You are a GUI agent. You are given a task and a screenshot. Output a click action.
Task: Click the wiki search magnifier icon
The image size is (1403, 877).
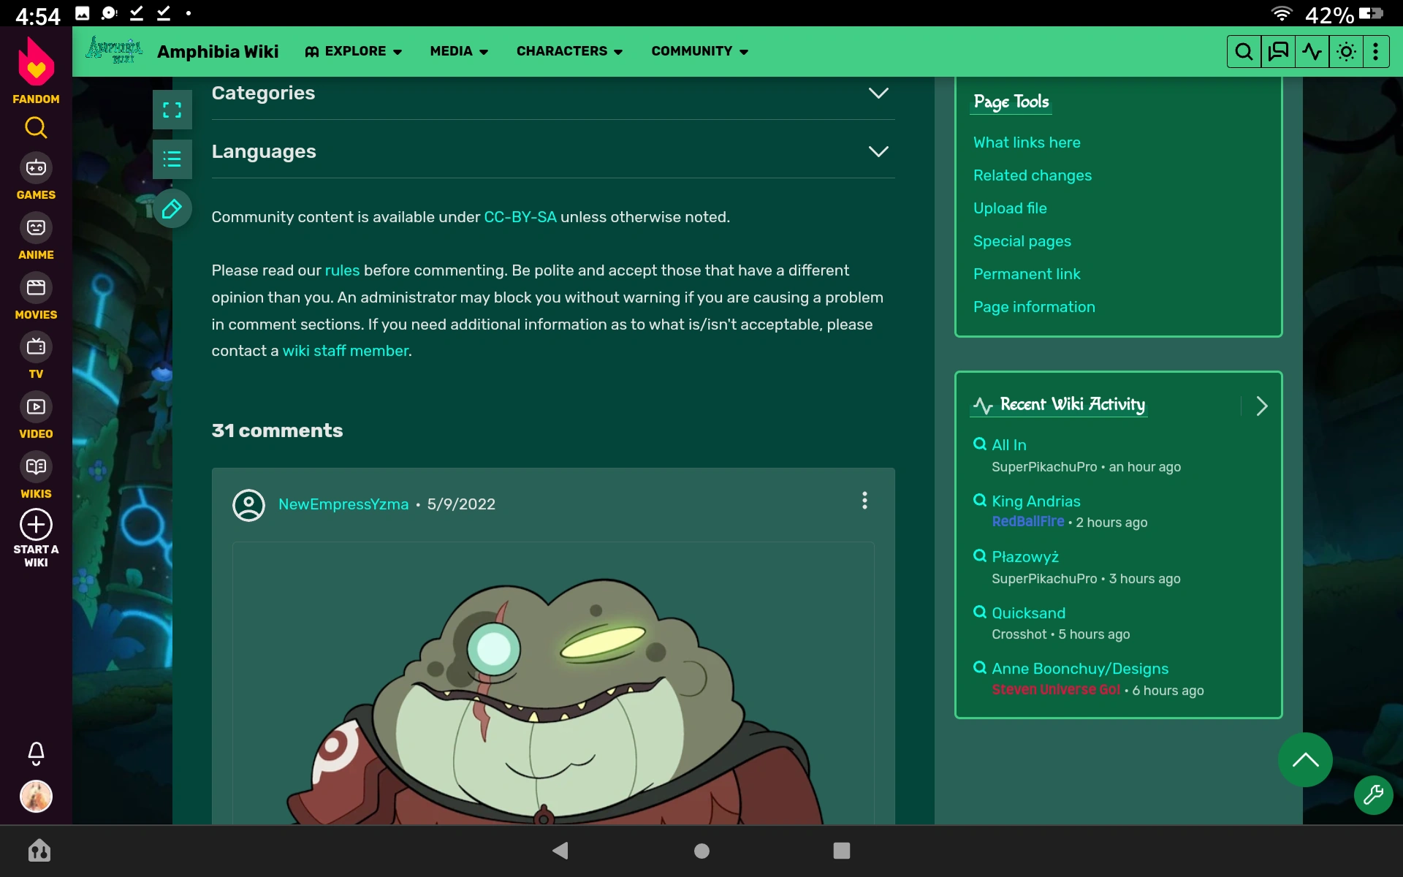1243,52
